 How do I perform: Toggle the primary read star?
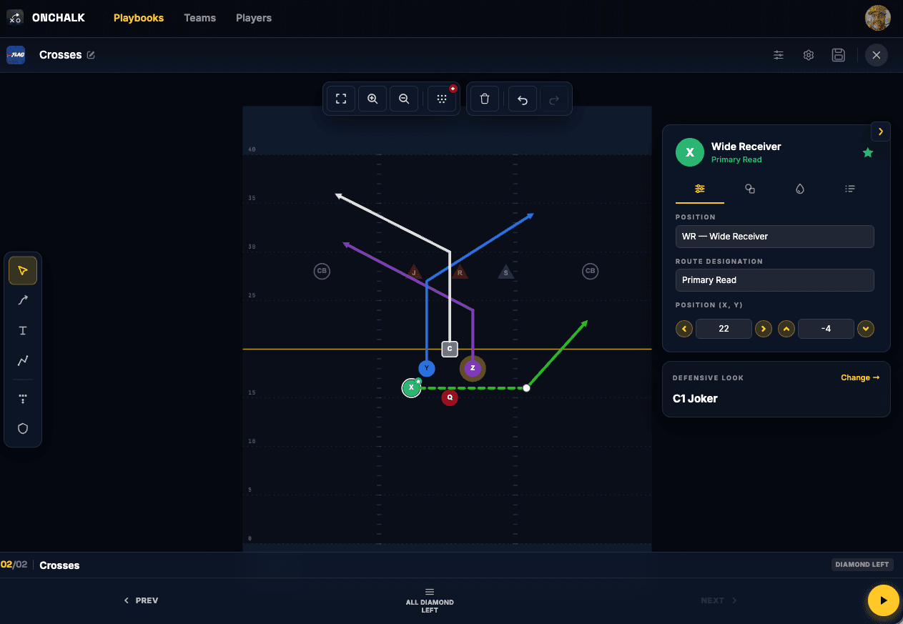click(868, 152)
